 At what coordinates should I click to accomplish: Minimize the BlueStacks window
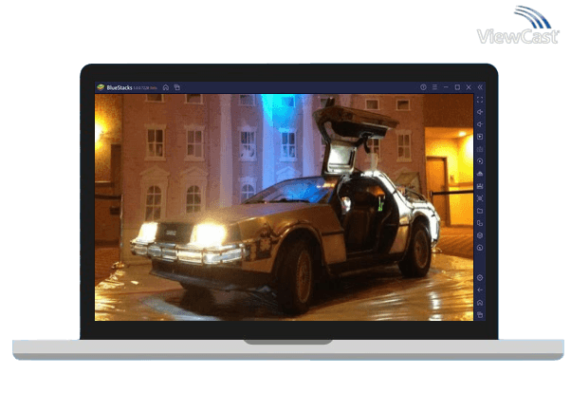click(446, 87)
